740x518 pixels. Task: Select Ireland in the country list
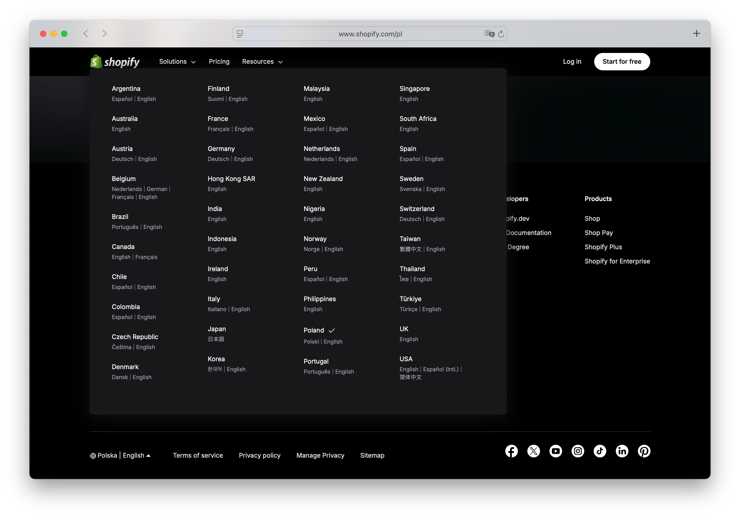click(218, 269)
